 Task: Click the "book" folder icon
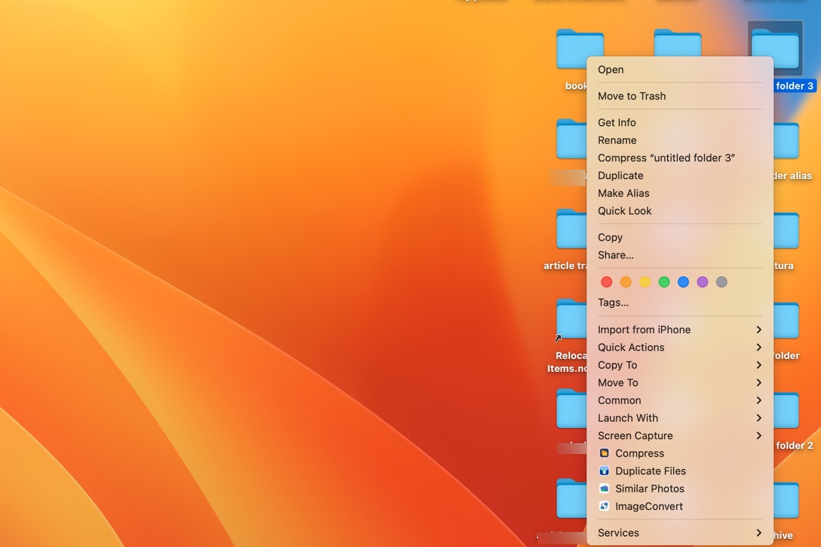[579, 48]
